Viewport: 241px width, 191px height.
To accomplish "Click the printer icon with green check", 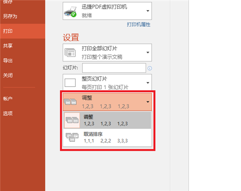I will (70, 12).
